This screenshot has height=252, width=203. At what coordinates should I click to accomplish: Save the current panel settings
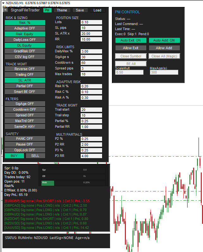[x=80, y=10]
